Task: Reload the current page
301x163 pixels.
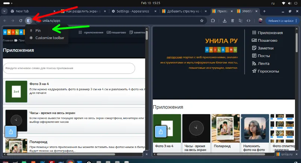Action: click(21, 21)
